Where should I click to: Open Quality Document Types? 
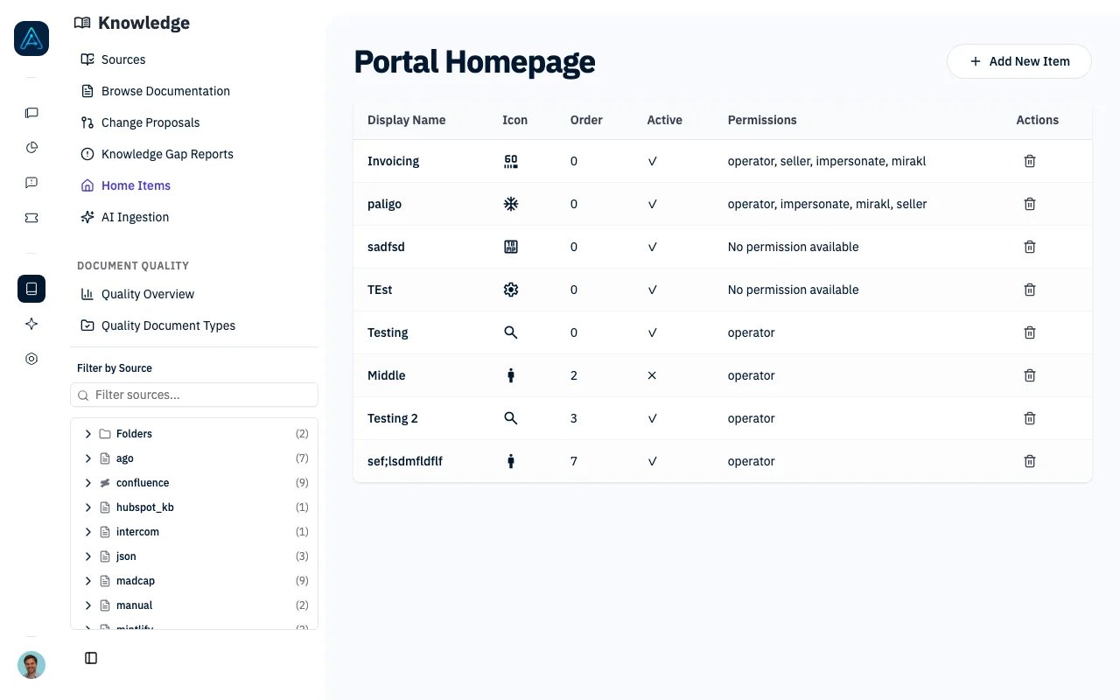168,325
